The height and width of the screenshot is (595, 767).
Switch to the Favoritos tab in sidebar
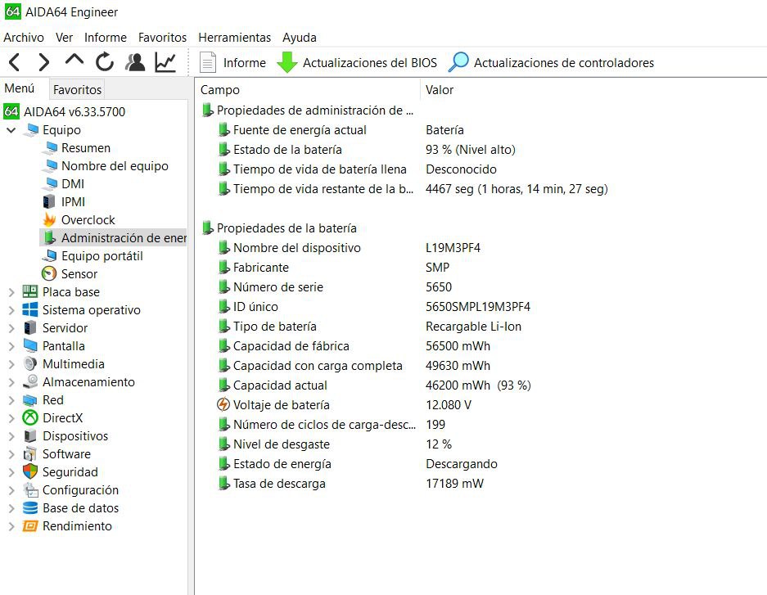(77, 89)
